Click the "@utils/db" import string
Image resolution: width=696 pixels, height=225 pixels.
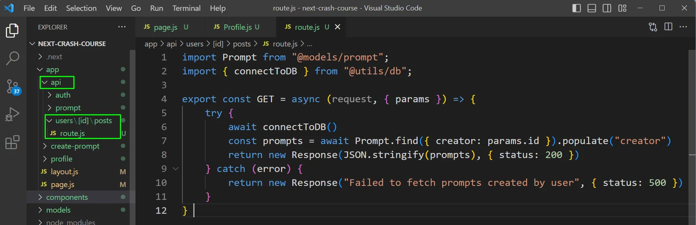point(375,71)
